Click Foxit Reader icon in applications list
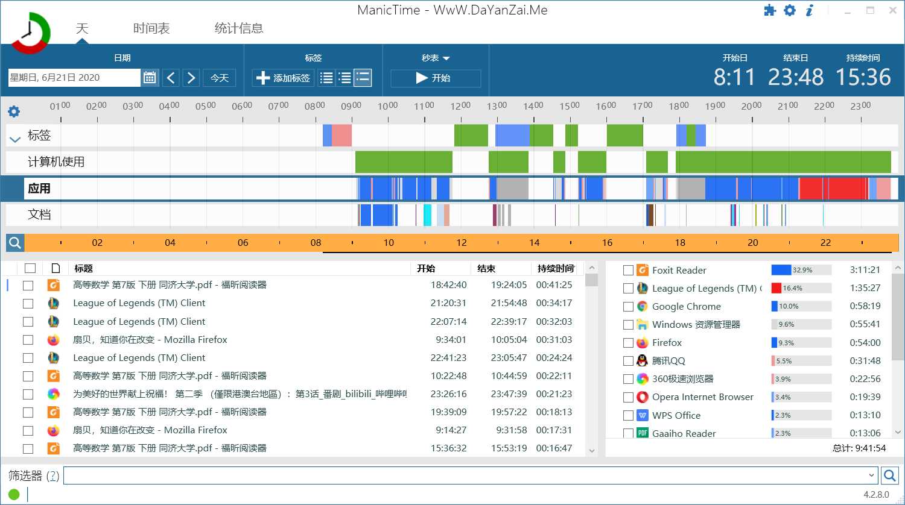This screenshot has height=505, width=905. coord(643,270)
